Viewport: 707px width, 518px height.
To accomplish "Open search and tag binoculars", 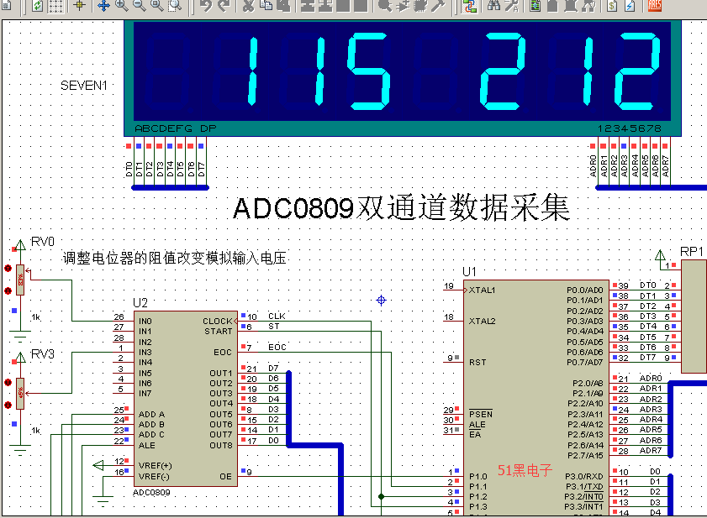I will coord(493,6).
